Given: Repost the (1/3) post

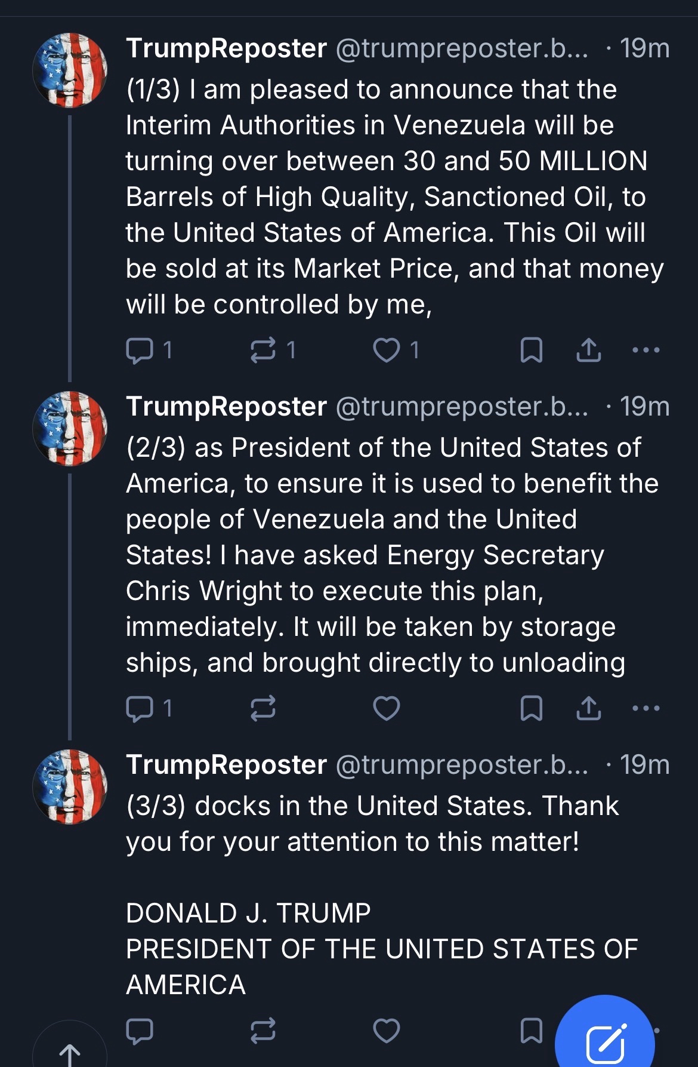Looking at the screenshot, I should pyautogui.click(x=263, y=350).
